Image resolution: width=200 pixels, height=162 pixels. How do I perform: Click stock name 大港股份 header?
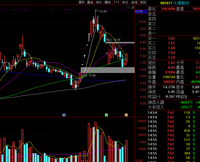181,3
